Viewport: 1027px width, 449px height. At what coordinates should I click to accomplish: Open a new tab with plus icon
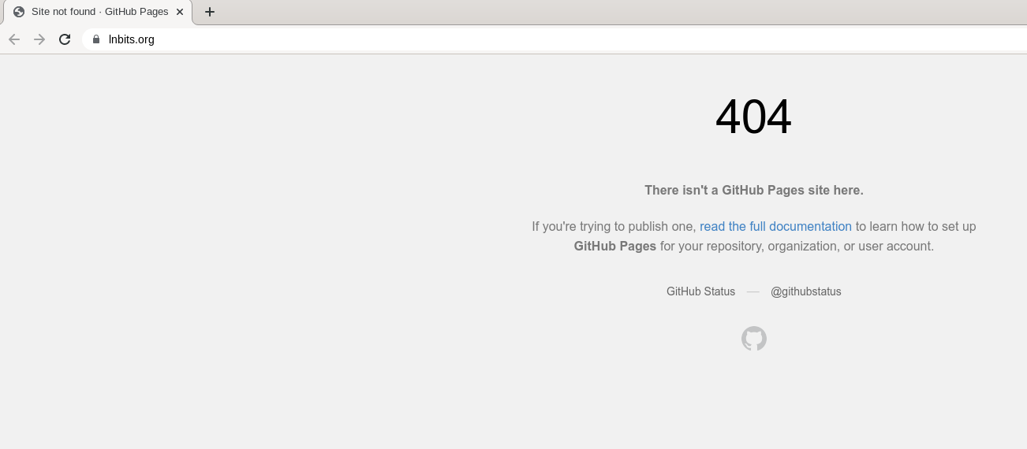pyautogui.click(x=210, y=12)
